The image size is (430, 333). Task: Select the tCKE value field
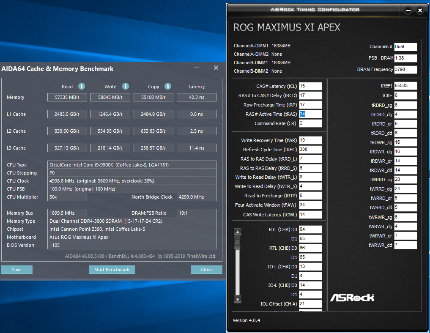coord(405,96)
